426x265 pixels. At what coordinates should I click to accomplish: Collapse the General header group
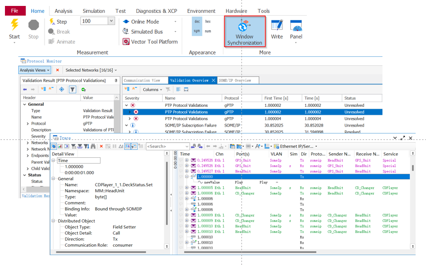tap(25, 104)
